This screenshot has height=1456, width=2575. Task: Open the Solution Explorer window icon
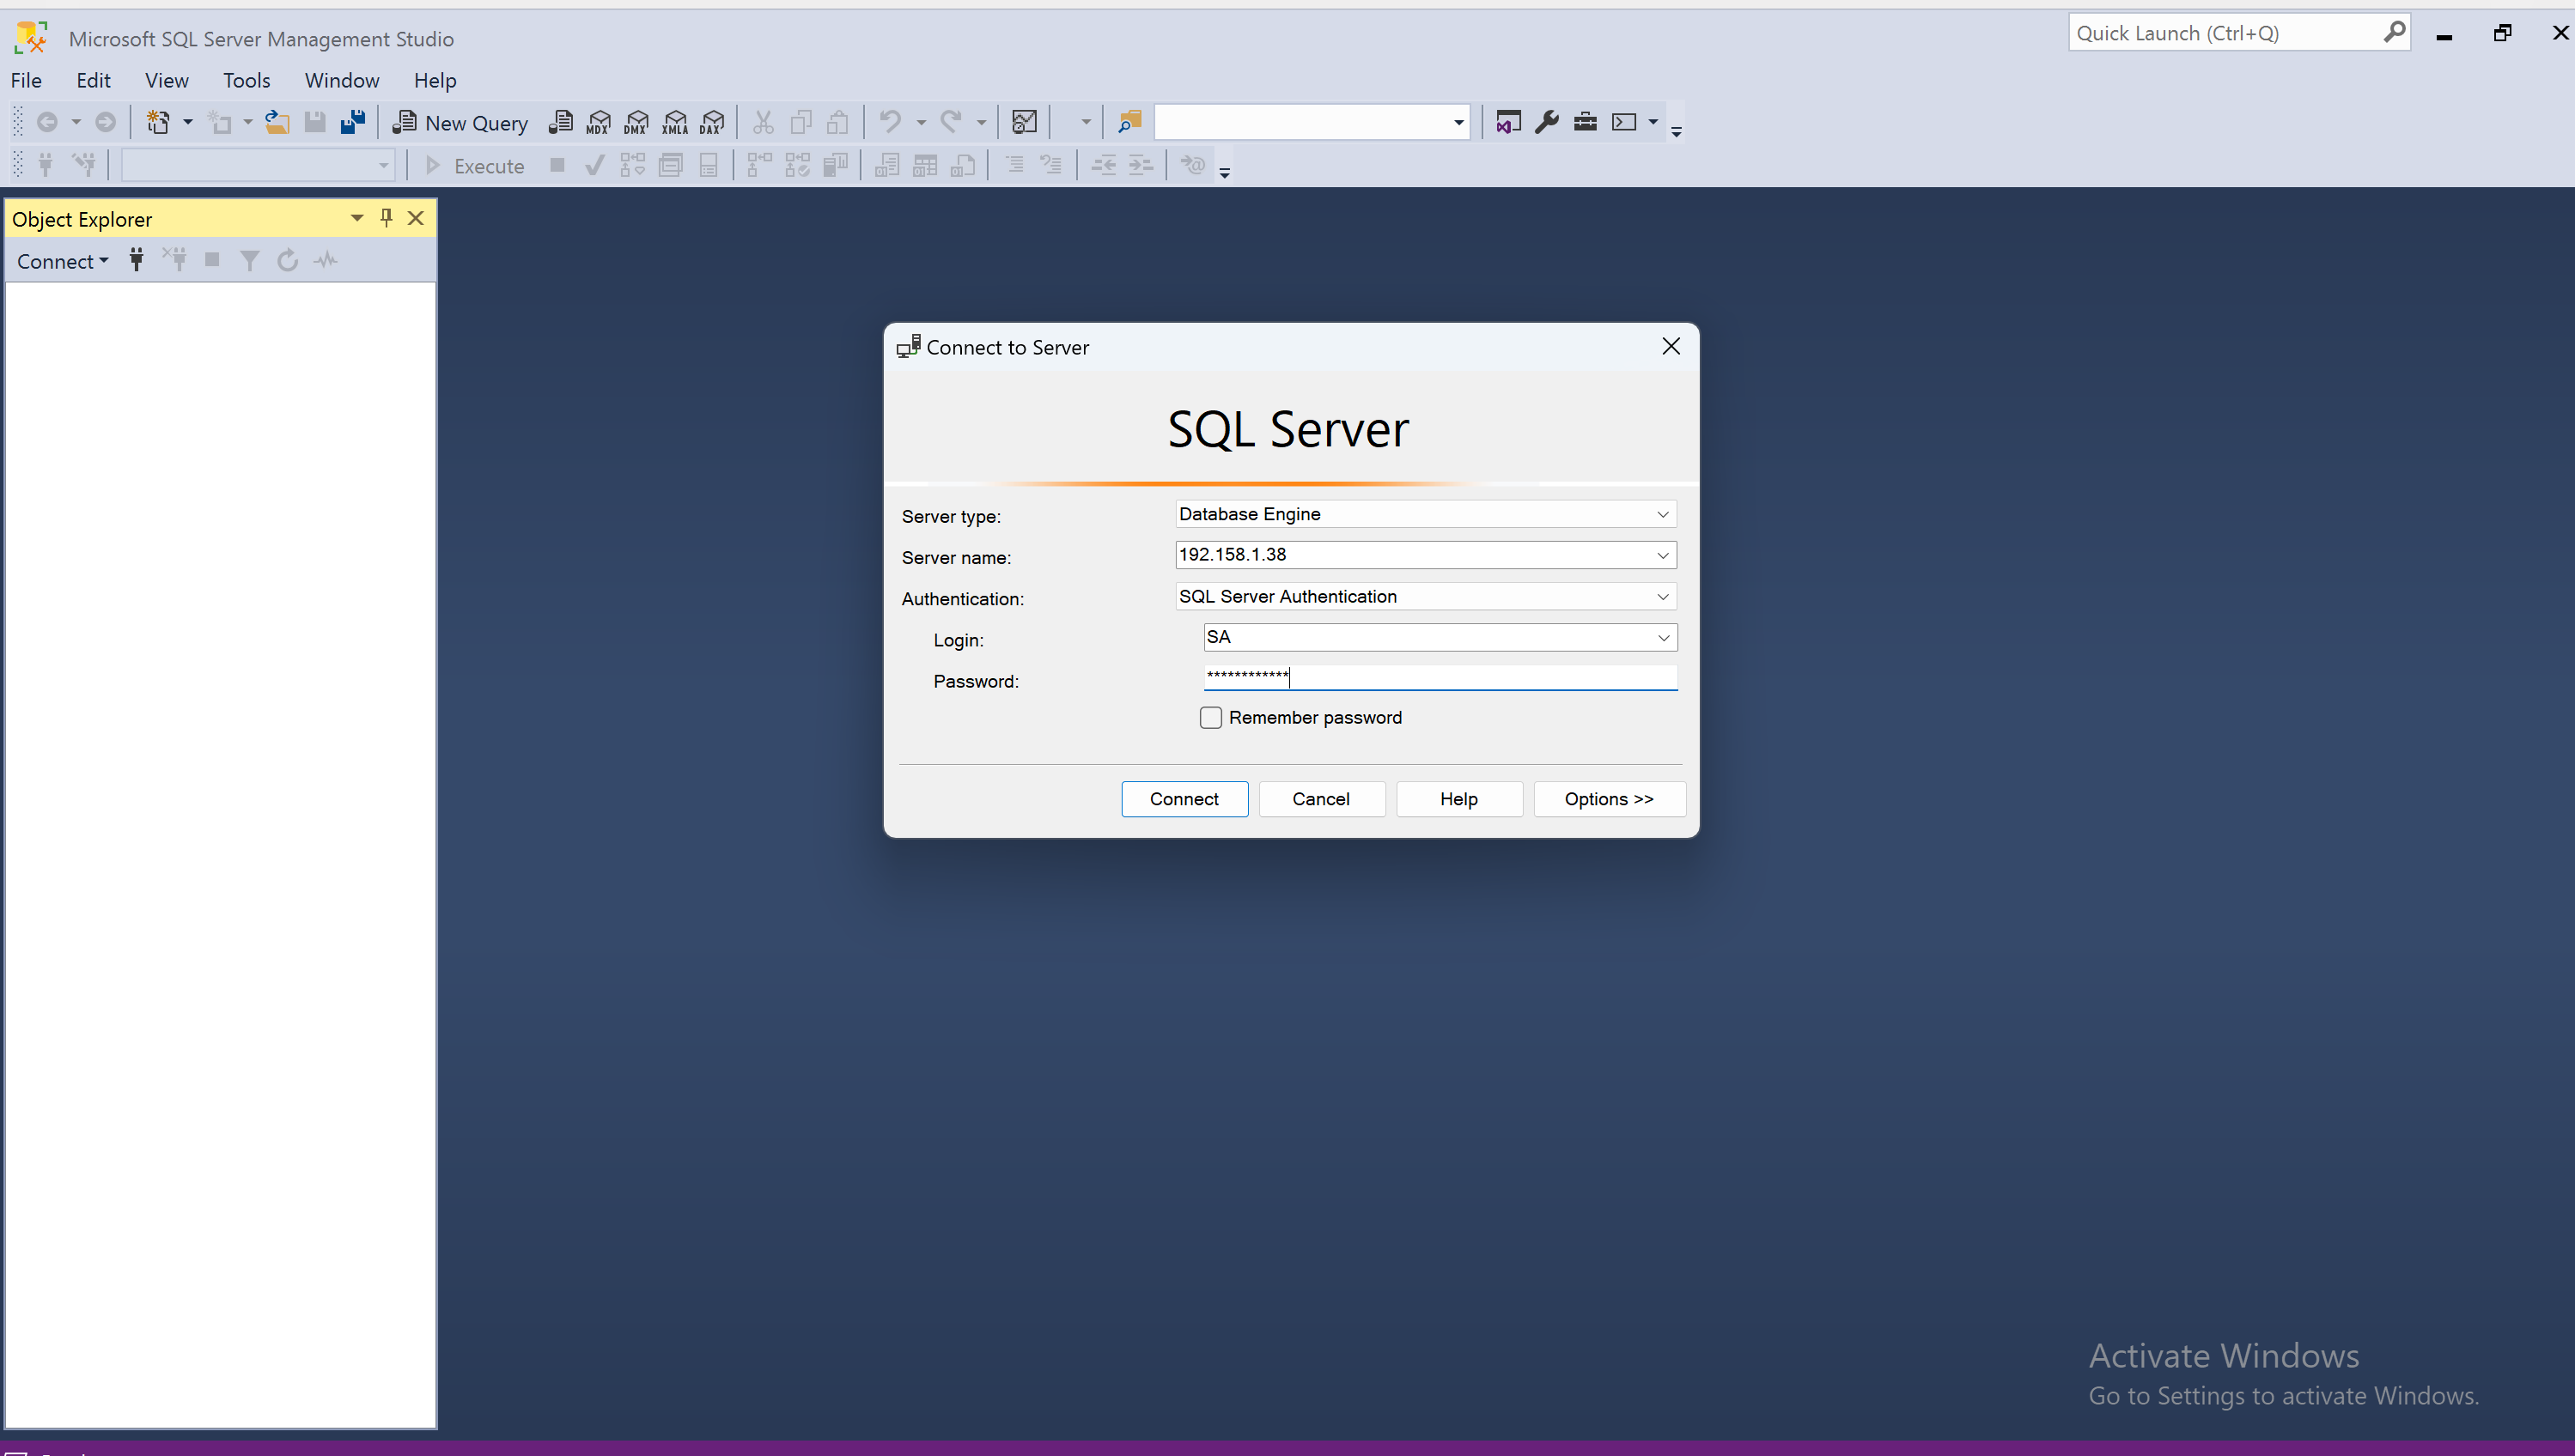1507,123
